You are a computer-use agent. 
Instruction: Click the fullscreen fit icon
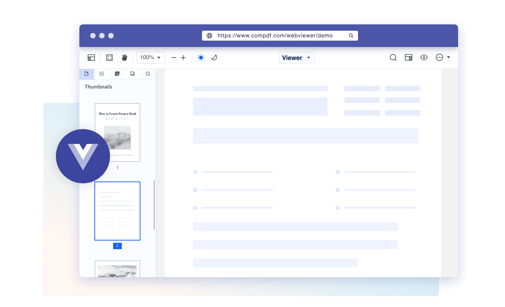[110, 58]
